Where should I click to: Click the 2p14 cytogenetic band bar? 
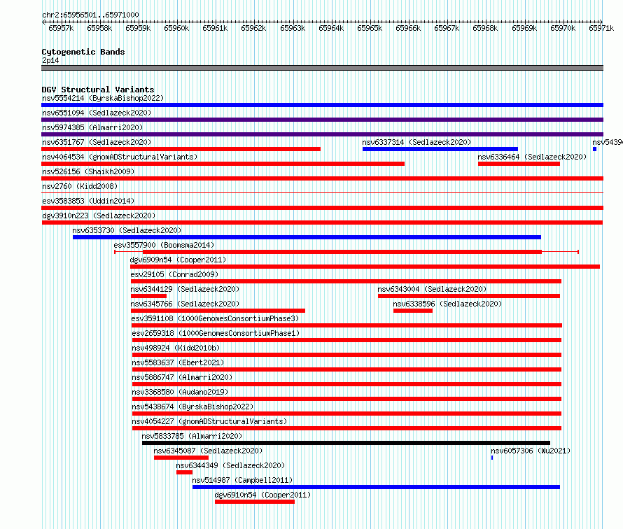click(x=322, y=68)
